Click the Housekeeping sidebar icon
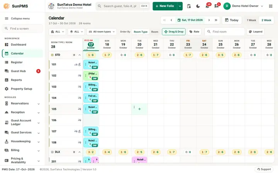The width and height of the screenshot is (278, 173). tap(7, 141)
